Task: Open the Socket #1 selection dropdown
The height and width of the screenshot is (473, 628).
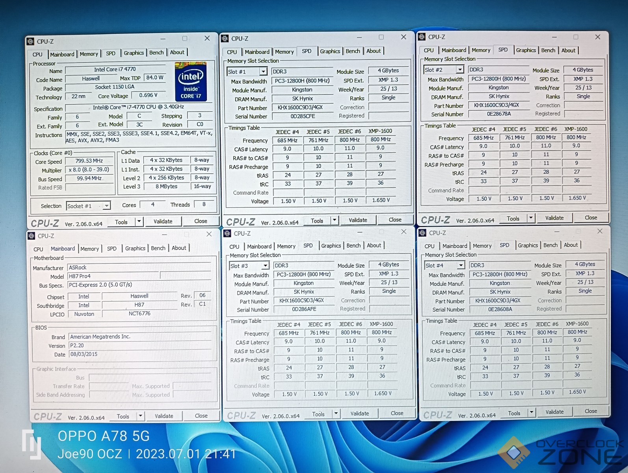Action: point(106,206)
